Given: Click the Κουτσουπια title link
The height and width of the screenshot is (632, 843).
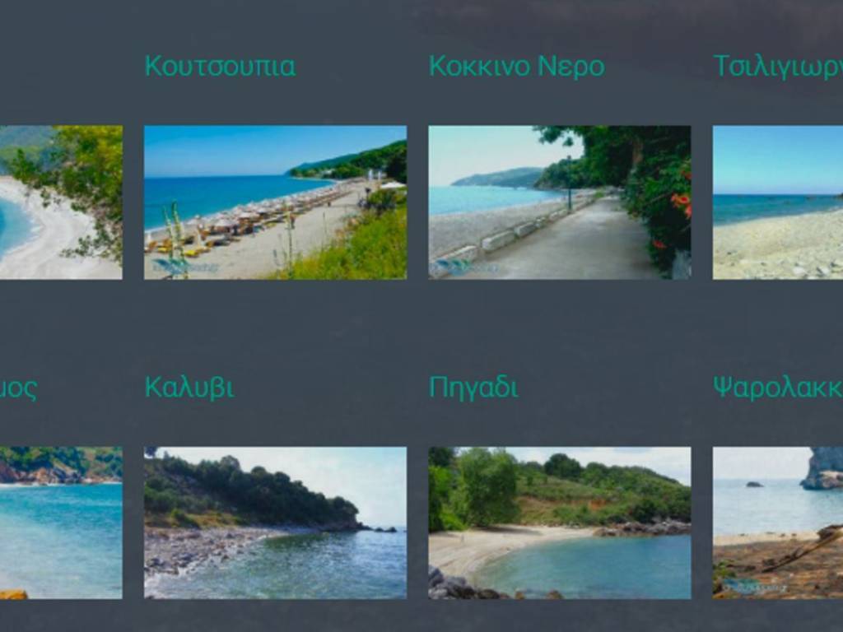Looking at the screenshot, I should [221, 67].
